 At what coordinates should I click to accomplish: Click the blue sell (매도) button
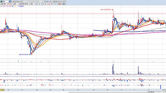click(x=64, y=4)
